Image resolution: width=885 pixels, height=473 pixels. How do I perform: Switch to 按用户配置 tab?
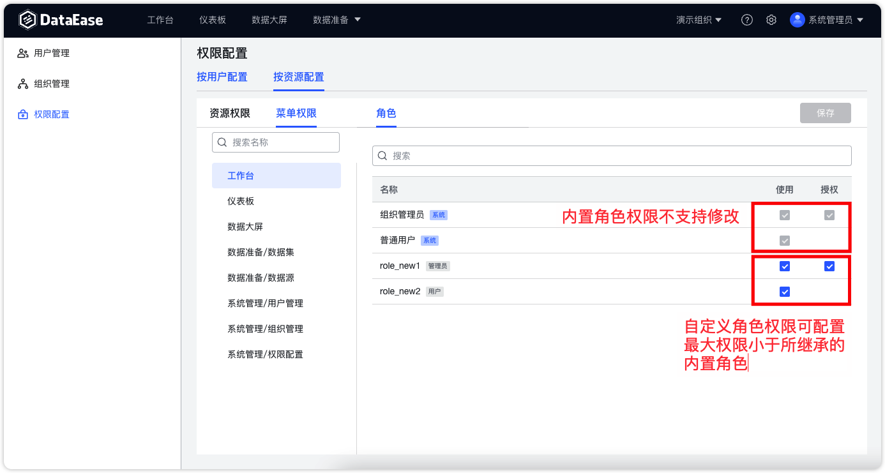tap(222, 77)
